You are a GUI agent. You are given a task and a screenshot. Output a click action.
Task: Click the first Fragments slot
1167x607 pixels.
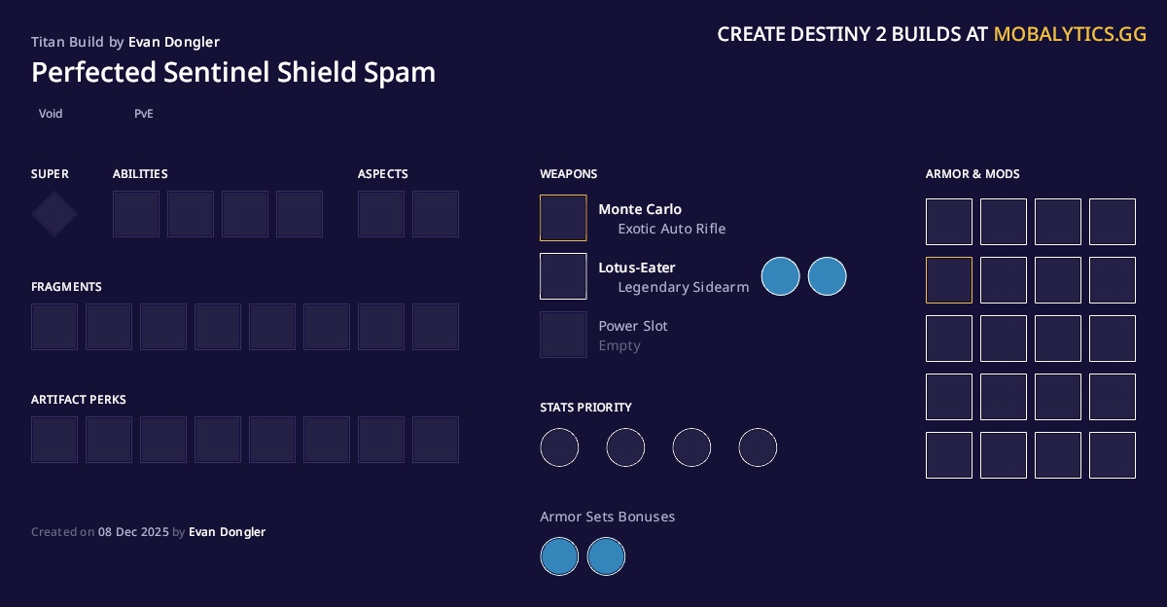pos(53,327)
